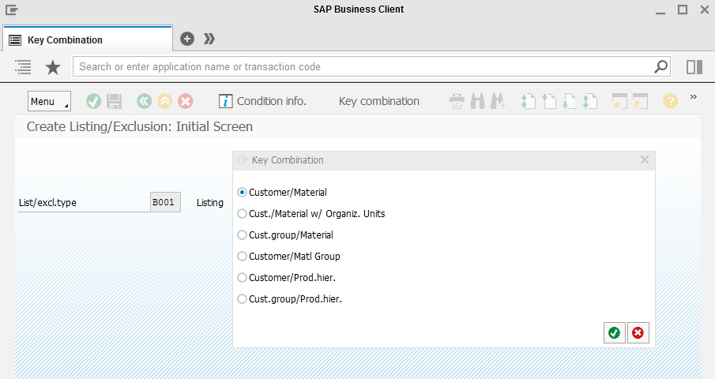Click the SAP Business Client menu icon
Image resolution: width=715 pixels, height=379 pixels.
pyautogui.click(x=12, y=9)
